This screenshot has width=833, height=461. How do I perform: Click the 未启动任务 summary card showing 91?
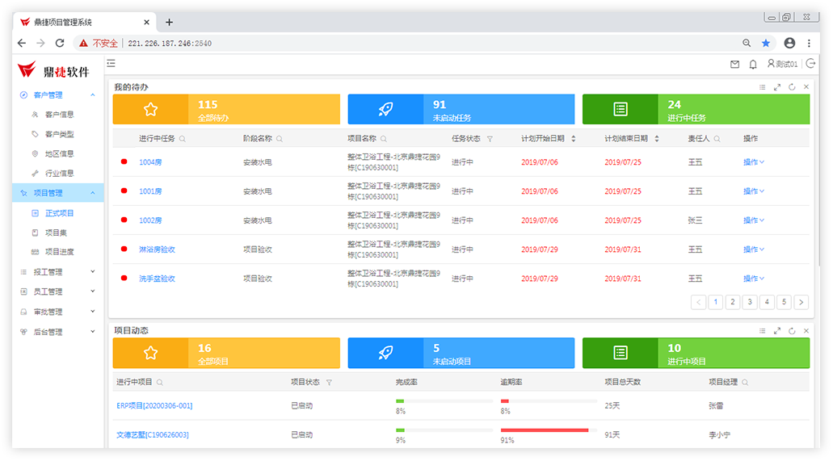coord(461,110)
